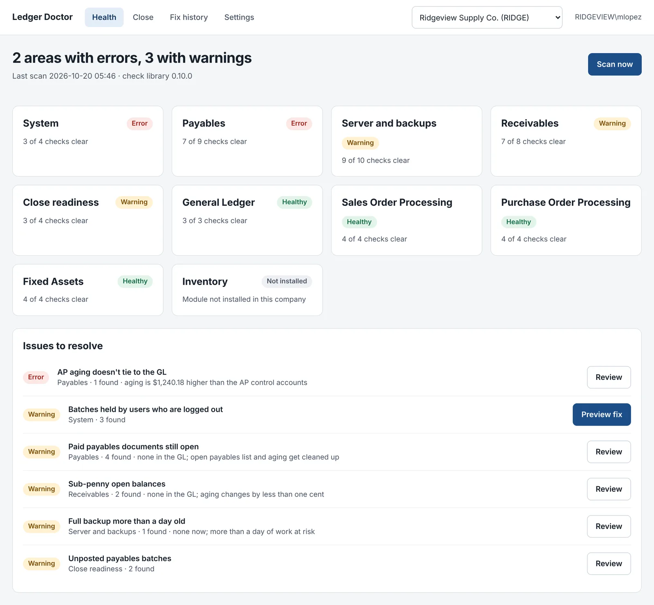Open the Purchase Order Processing card
This screenshot has width=654, height=605.
(x=566, y=221)
